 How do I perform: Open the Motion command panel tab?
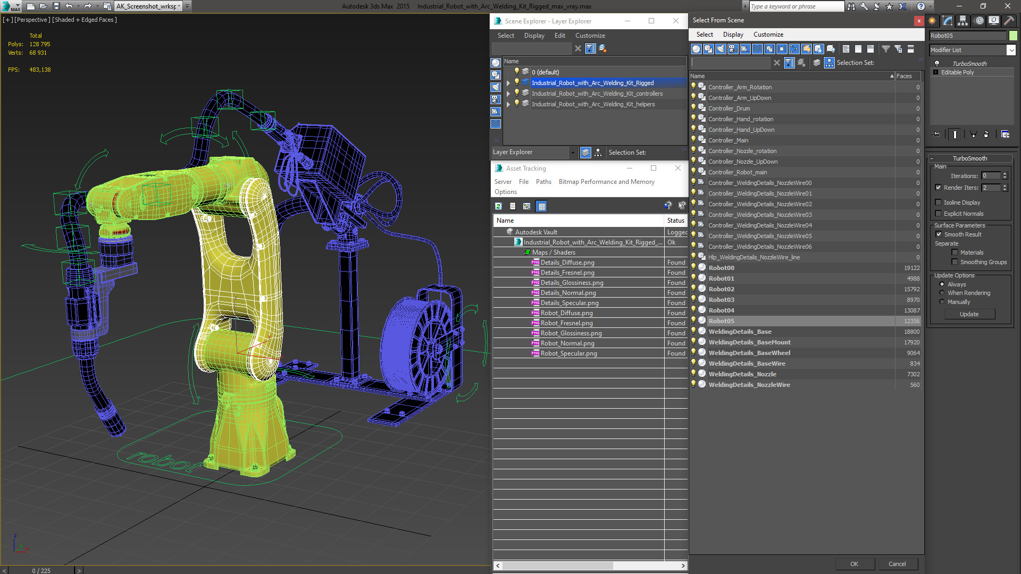click(x=978, y=21)
